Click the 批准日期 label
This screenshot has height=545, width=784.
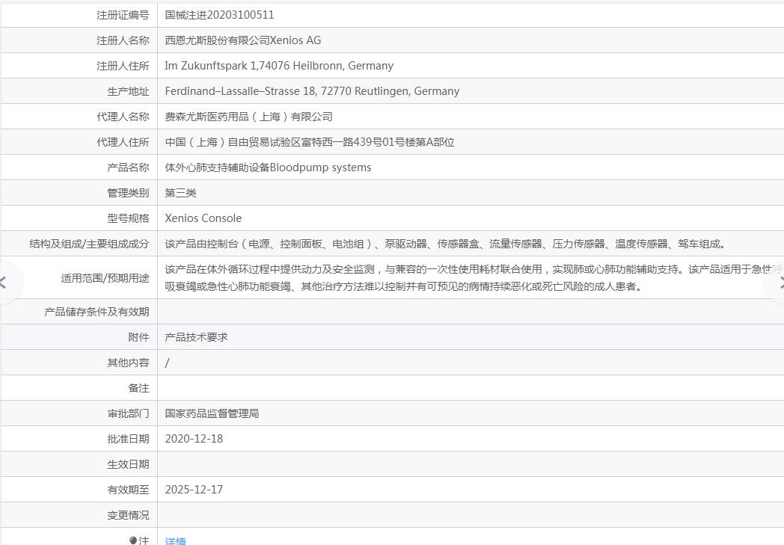(128, 439)
